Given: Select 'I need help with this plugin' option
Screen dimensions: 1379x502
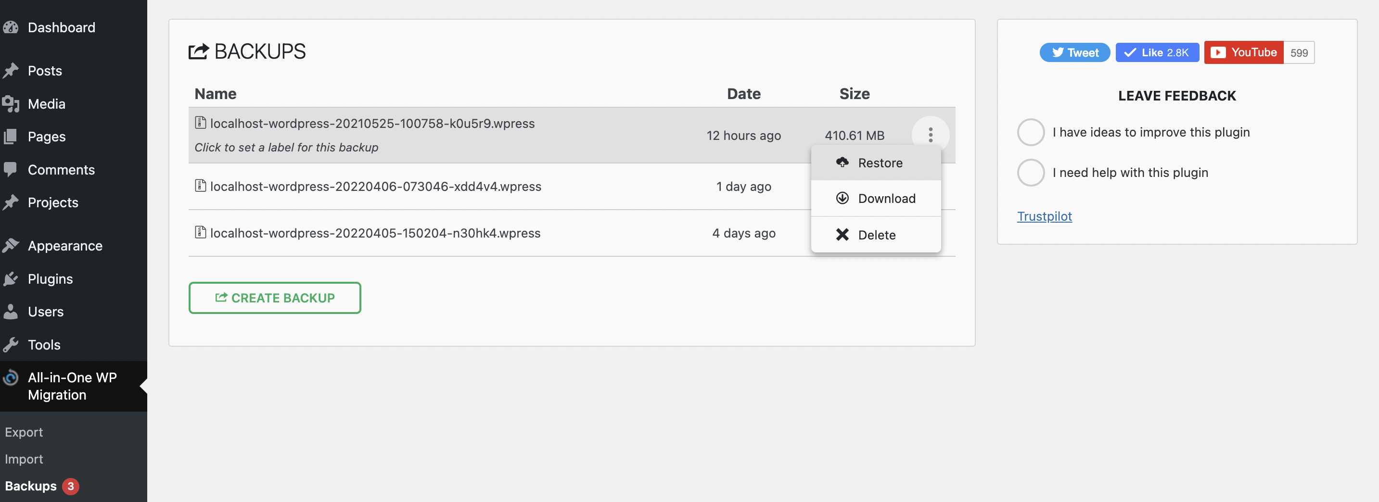Looking at the screenshot, I should click(1031, 172).
